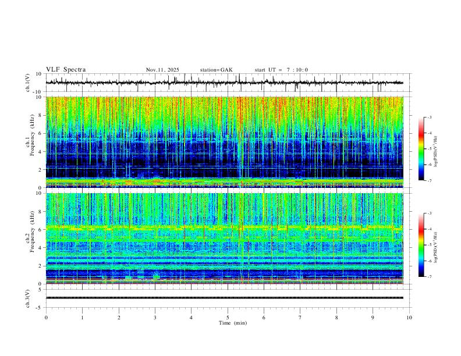This screenshot has height=356, width=461.
Task: Click time axis tick label "4"
Action: coord(191,318)
